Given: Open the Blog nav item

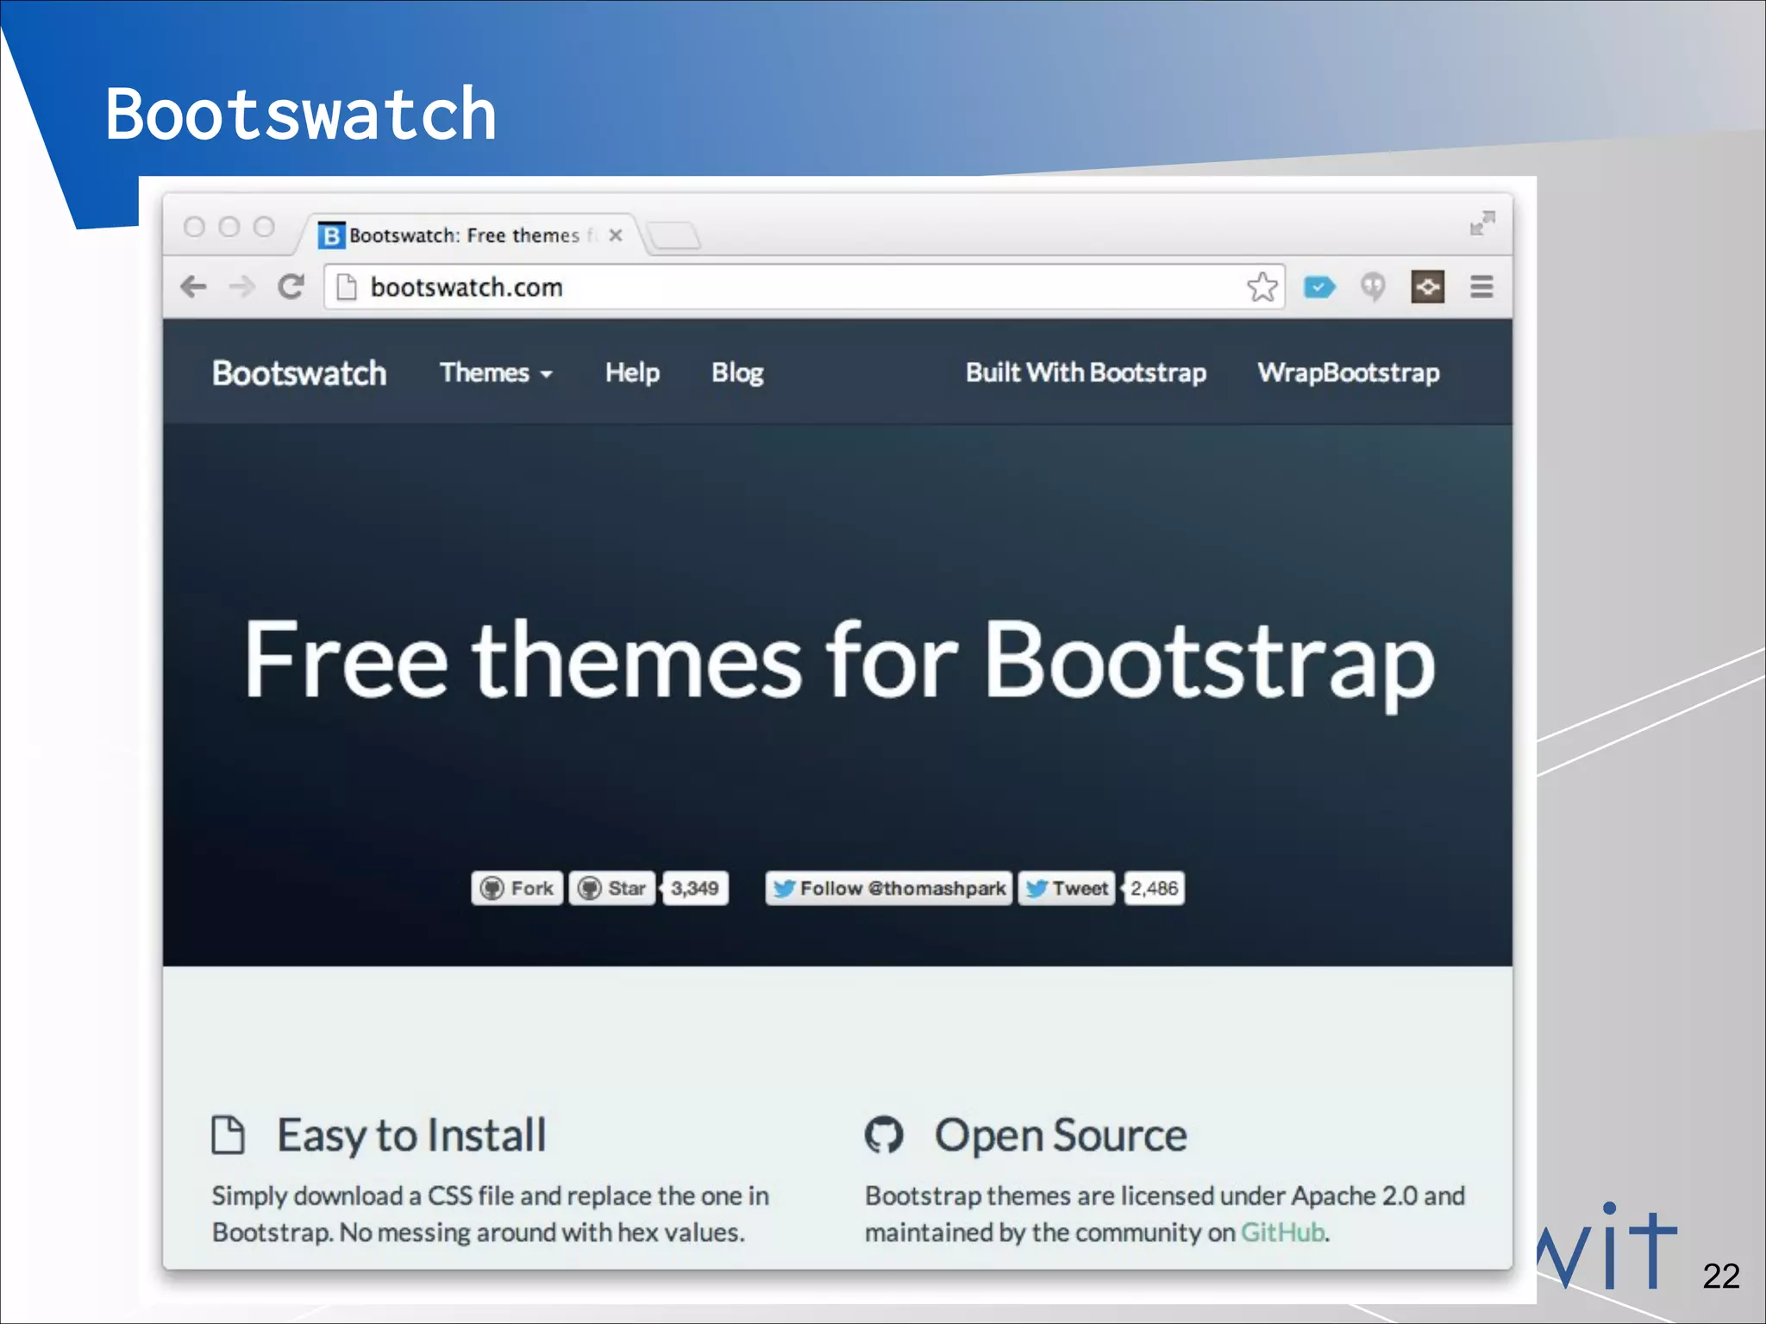Looking at the screenshot, I should click(x=737, y=372).
